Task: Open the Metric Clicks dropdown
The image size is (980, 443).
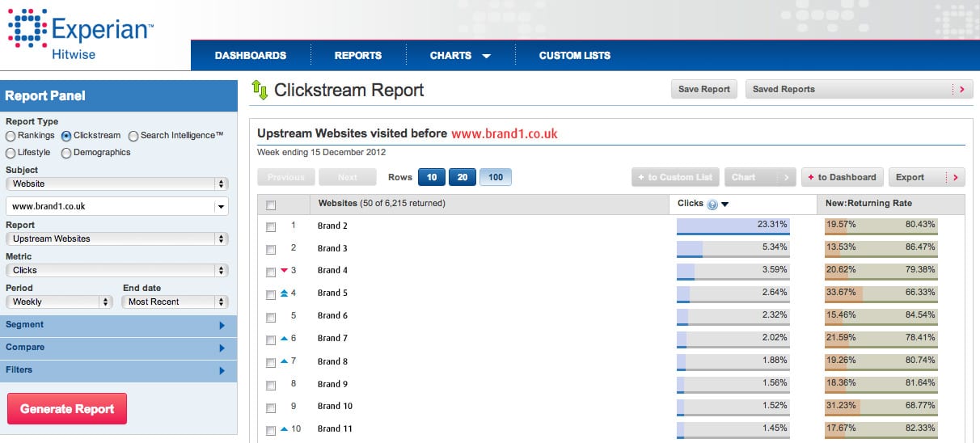Action: click(118, 270)
